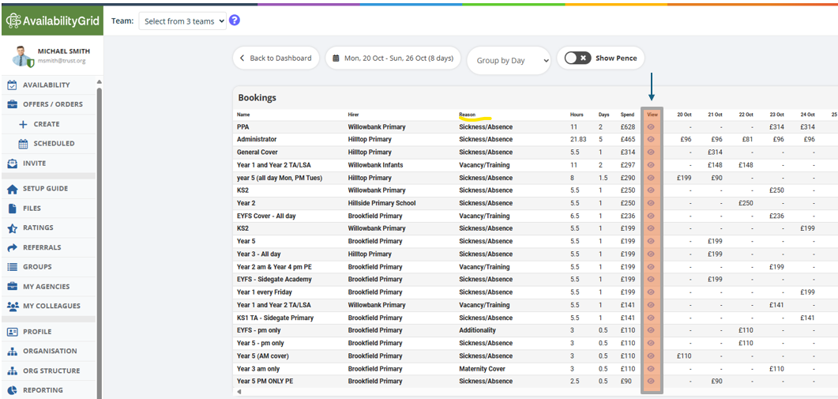Sort by the Spend column header
Screen dimensions: 838x399
627,115
